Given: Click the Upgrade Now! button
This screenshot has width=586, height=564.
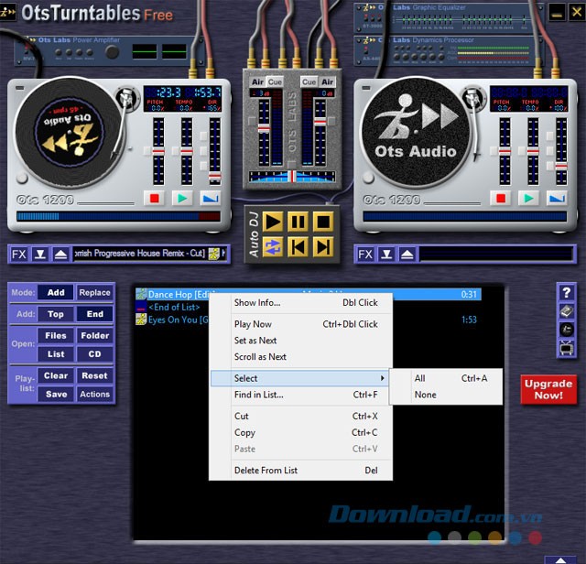Looking at the screenshot, I should click(x=548, y=389).
